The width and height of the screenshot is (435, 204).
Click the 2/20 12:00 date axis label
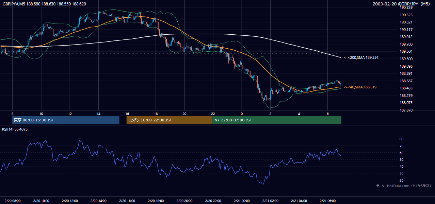70,201
